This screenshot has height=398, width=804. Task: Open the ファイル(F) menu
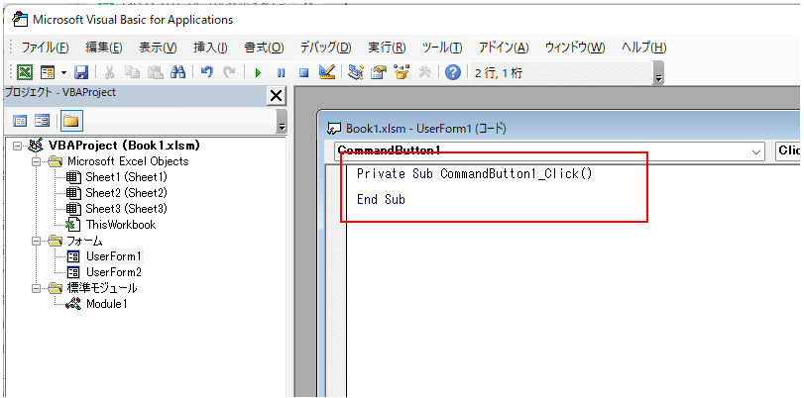pyautogui.click(x=46, y=48)
